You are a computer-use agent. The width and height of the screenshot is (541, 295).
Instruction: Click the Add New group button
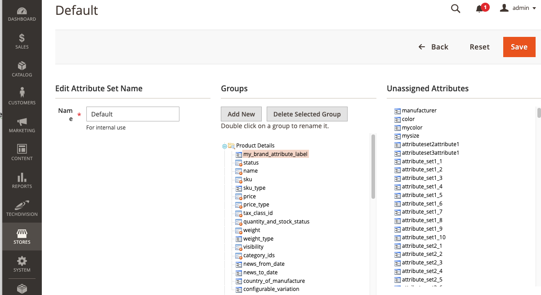tap(241, 114)
